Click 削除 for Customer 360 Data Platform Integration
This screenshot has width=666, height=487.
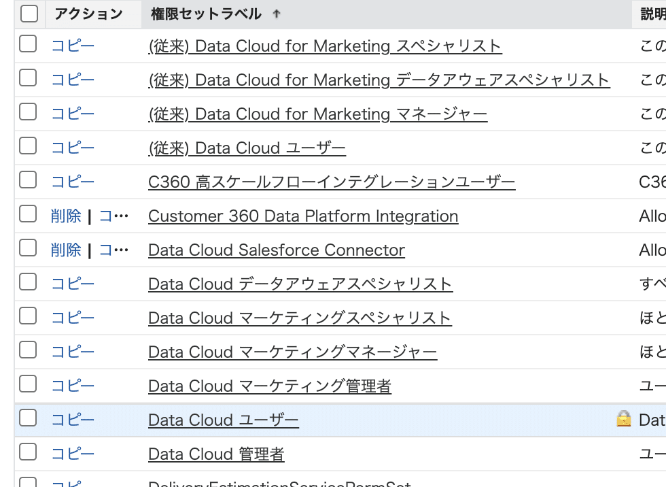pos(66,216)
